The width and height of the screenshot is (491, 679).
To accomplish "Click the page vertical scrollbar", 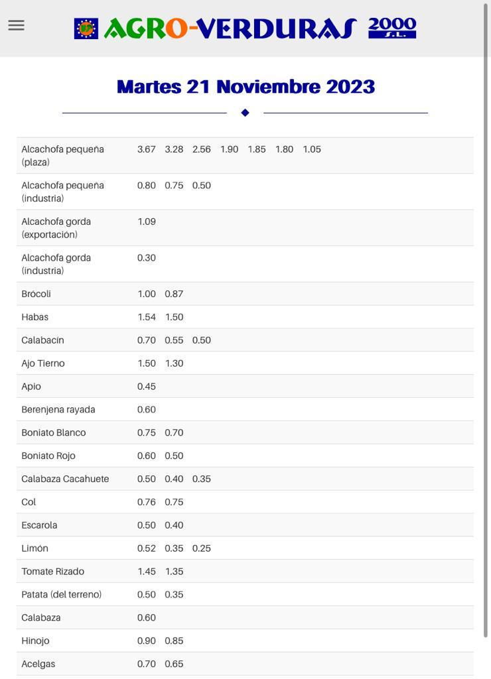I will pyautogui.click(x=486, y=320).
